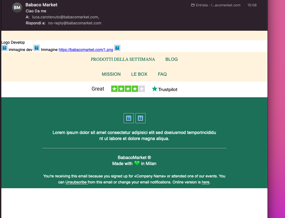This screenshot has width=285, height=218.
Task: Click the Unsubscribe link in footer
Action: pos(76,182)
